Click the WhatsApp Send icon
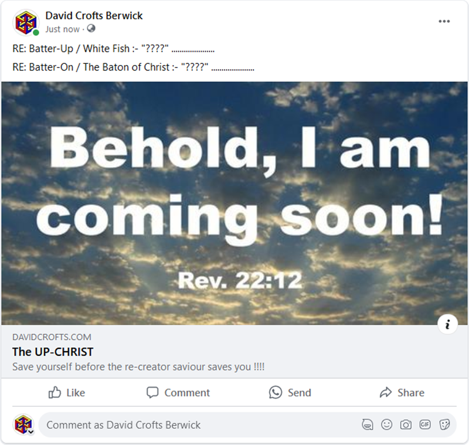 tap(276, 392)
